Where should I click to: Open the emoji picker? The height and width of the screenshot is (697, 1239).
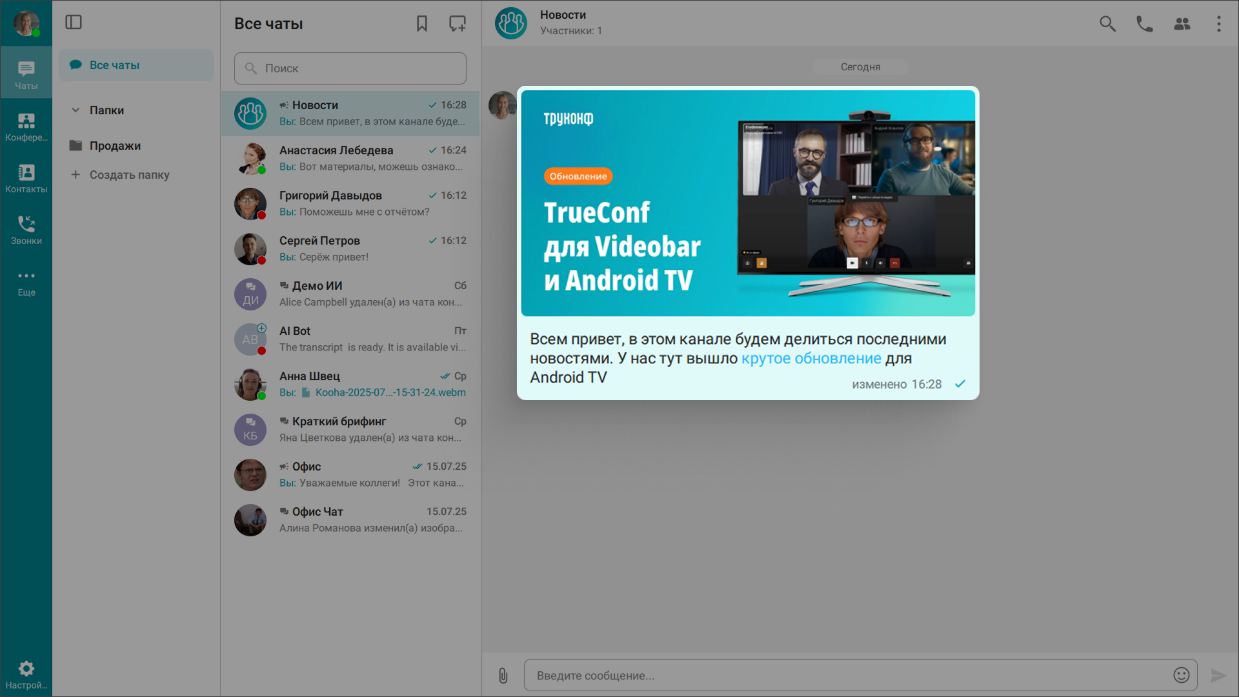pos(1181,675)
